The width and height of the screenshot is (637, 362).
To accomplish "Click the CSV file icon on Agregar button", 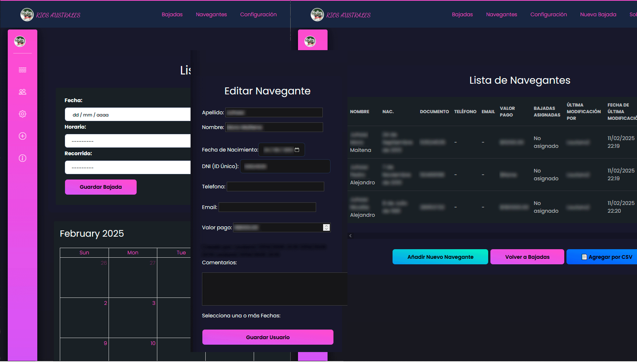I will [584, 257].
